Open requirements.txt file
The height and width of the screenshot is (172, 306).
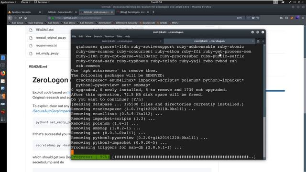(46, 45)
